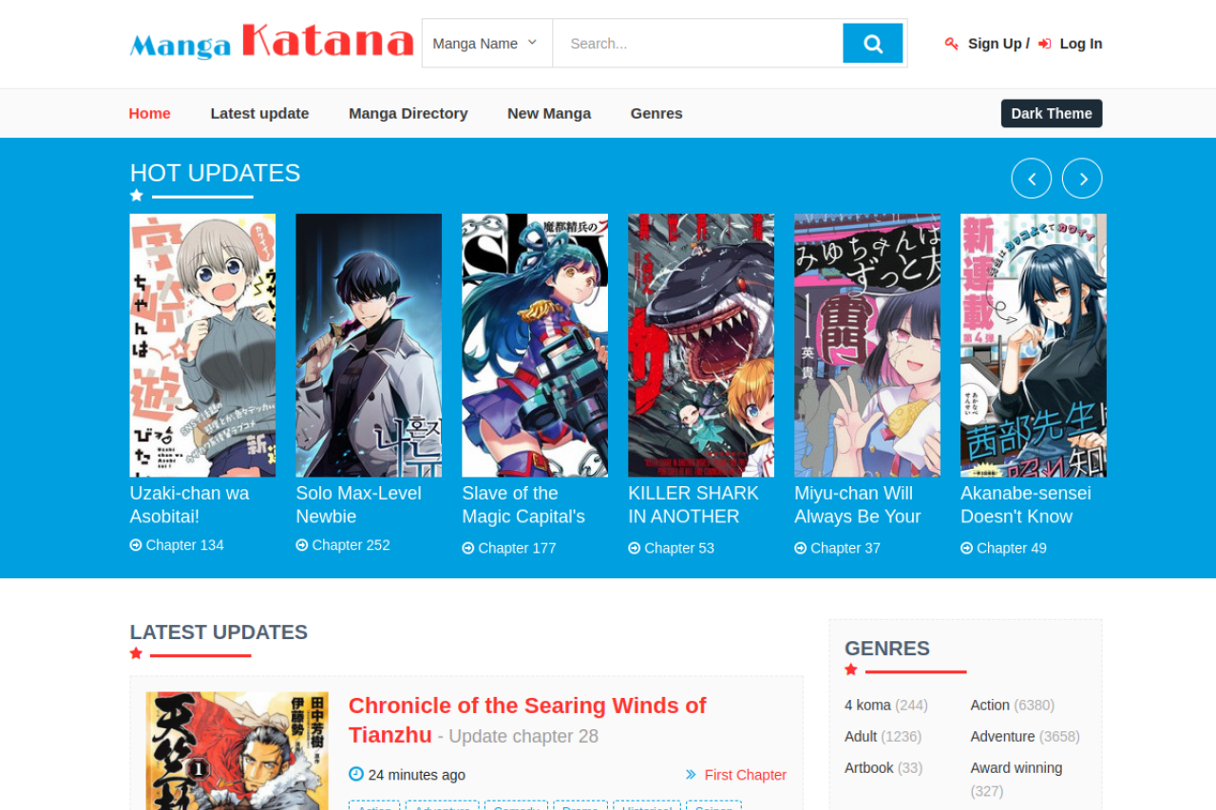Open the KILLER SHARK cover thumbnail
This screenshot has width=1216, height=810.
(x=700, y=345)
